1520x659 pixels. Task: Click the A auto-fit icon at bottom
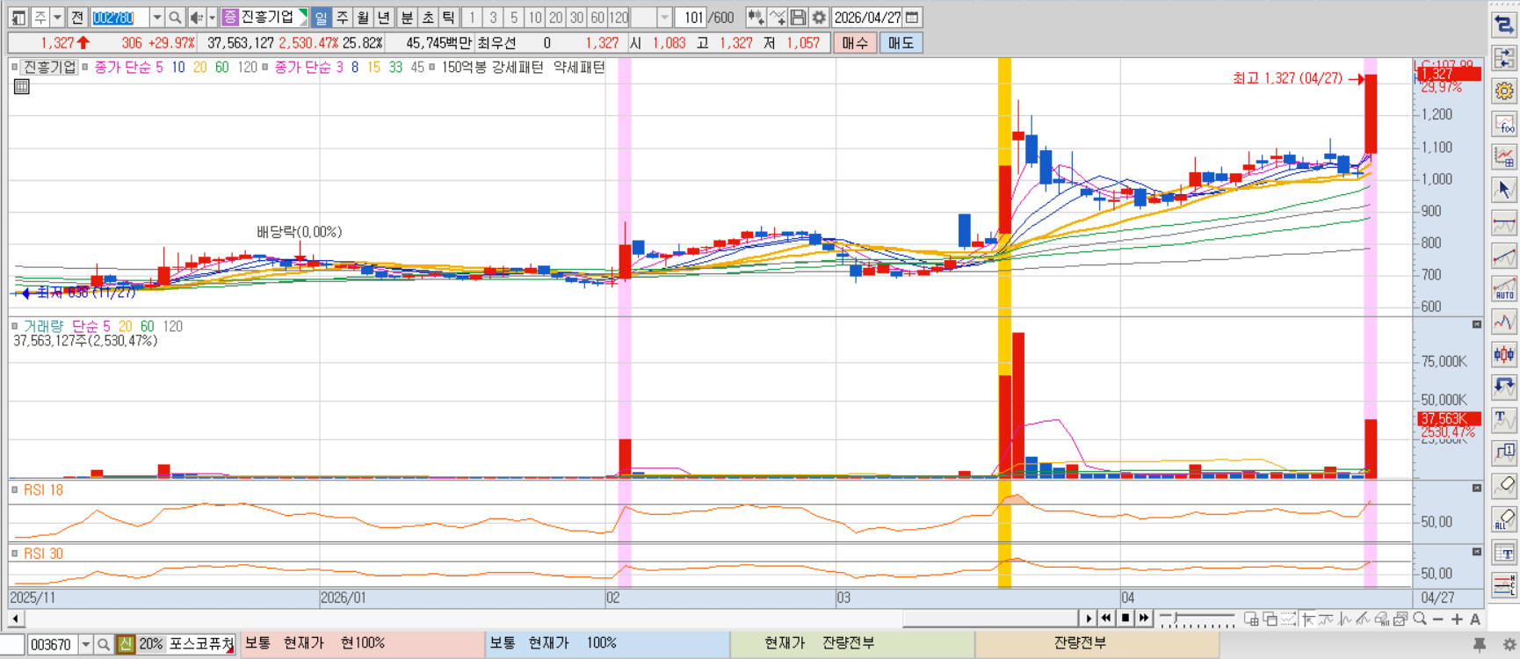pos(1475,619)
